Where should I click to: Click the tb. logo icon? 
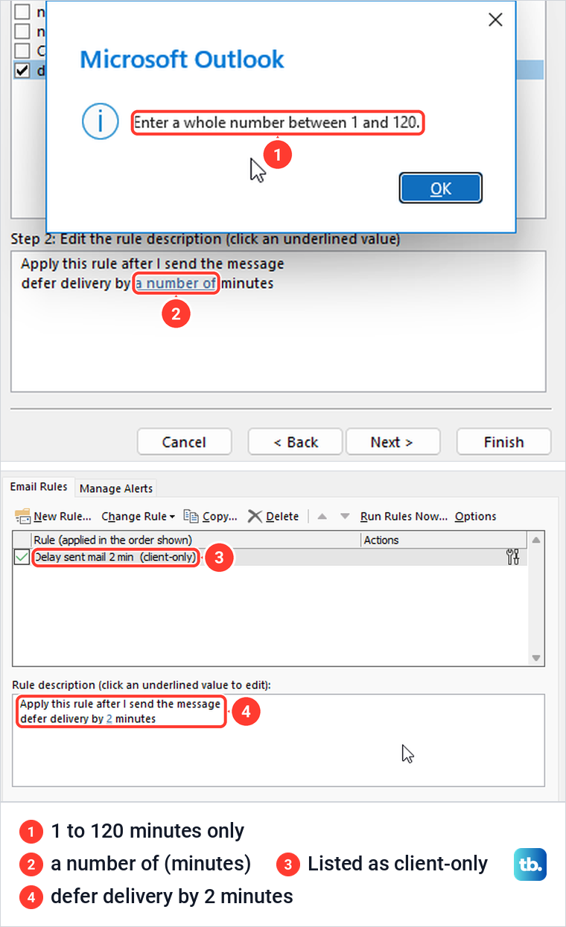(x=530, y=864)
